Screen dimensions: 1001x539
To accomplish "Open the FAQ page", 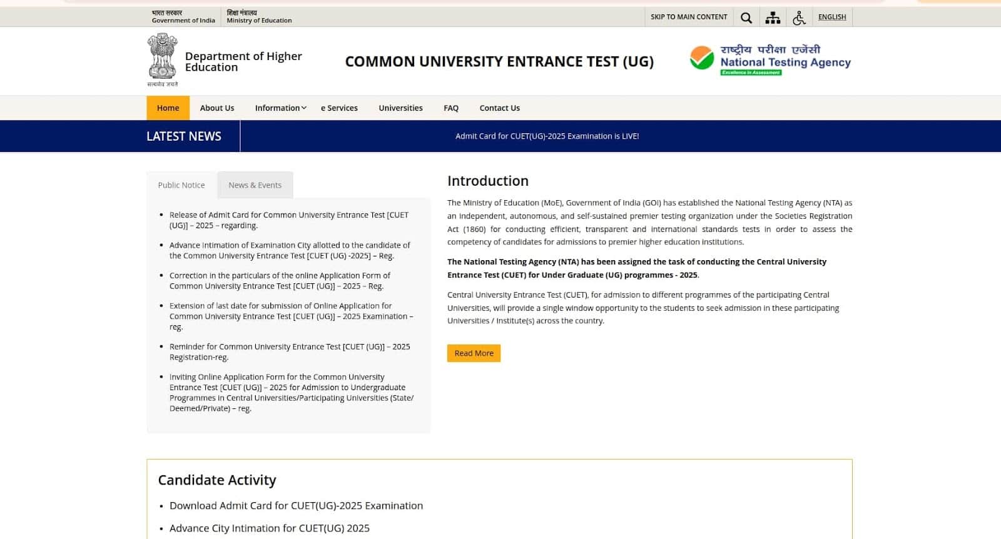I will [x=450, y=108].
